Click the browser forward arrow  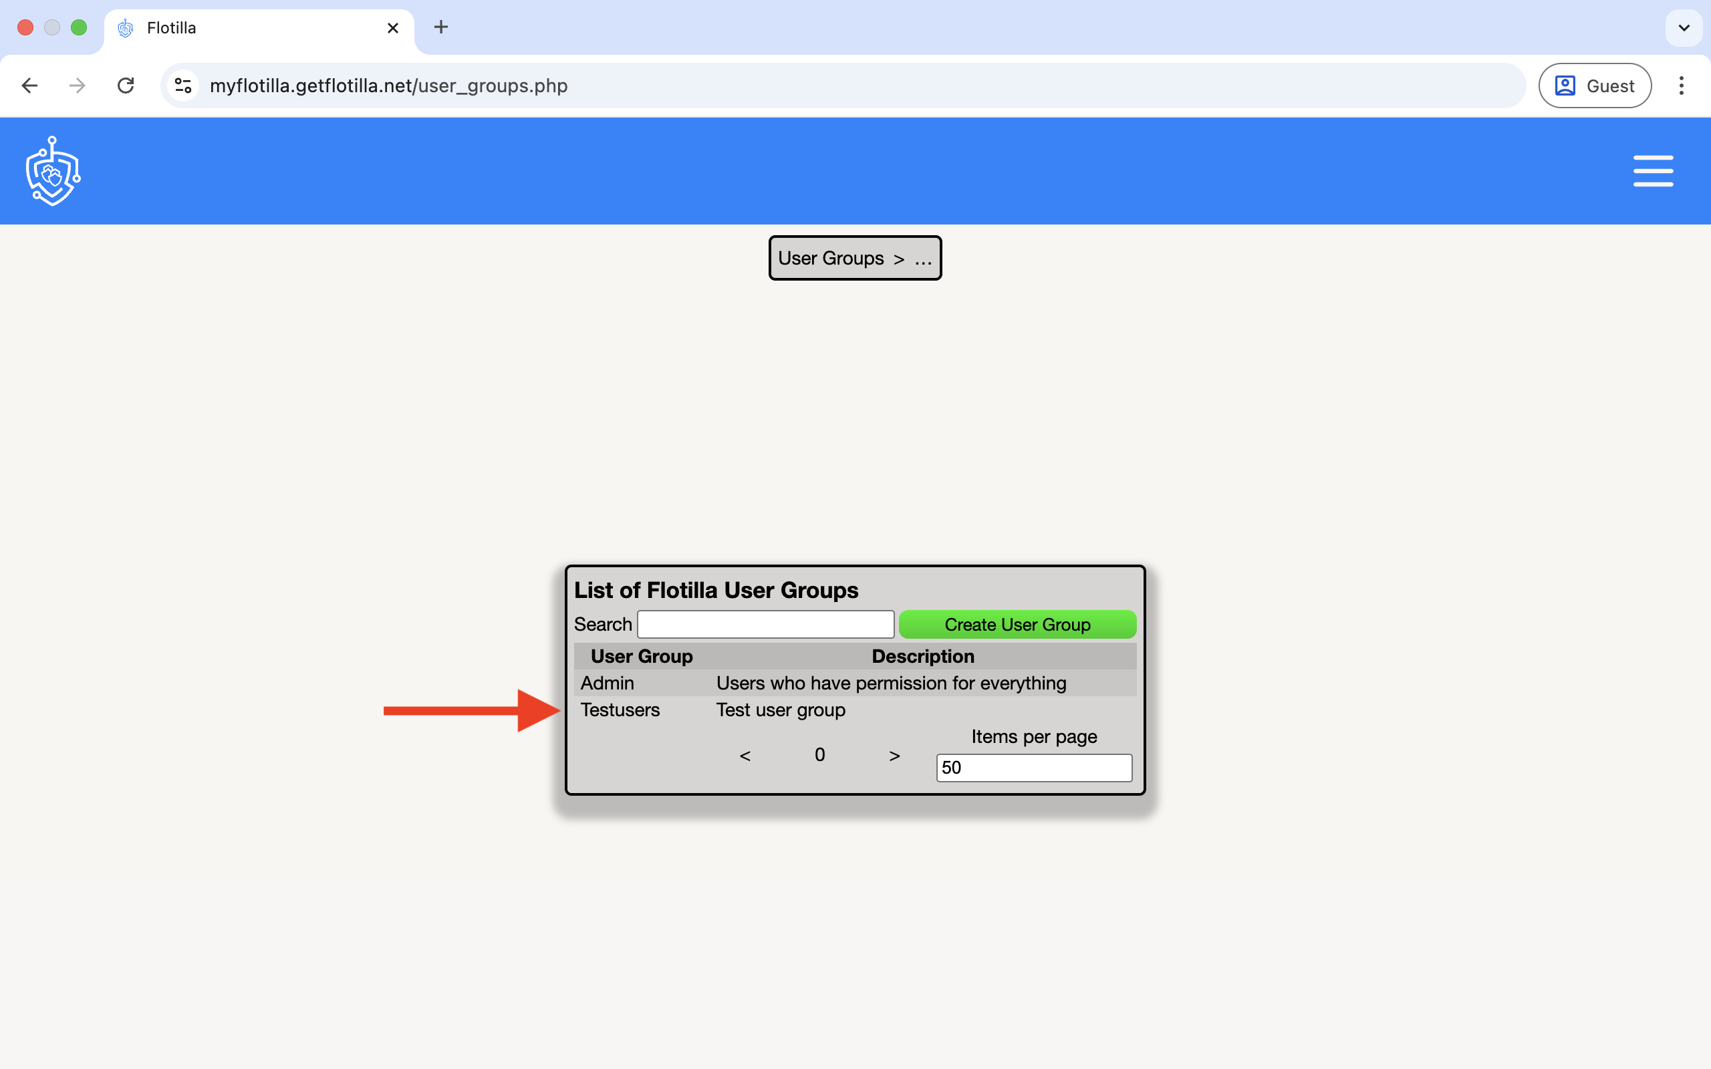[77, 86]
